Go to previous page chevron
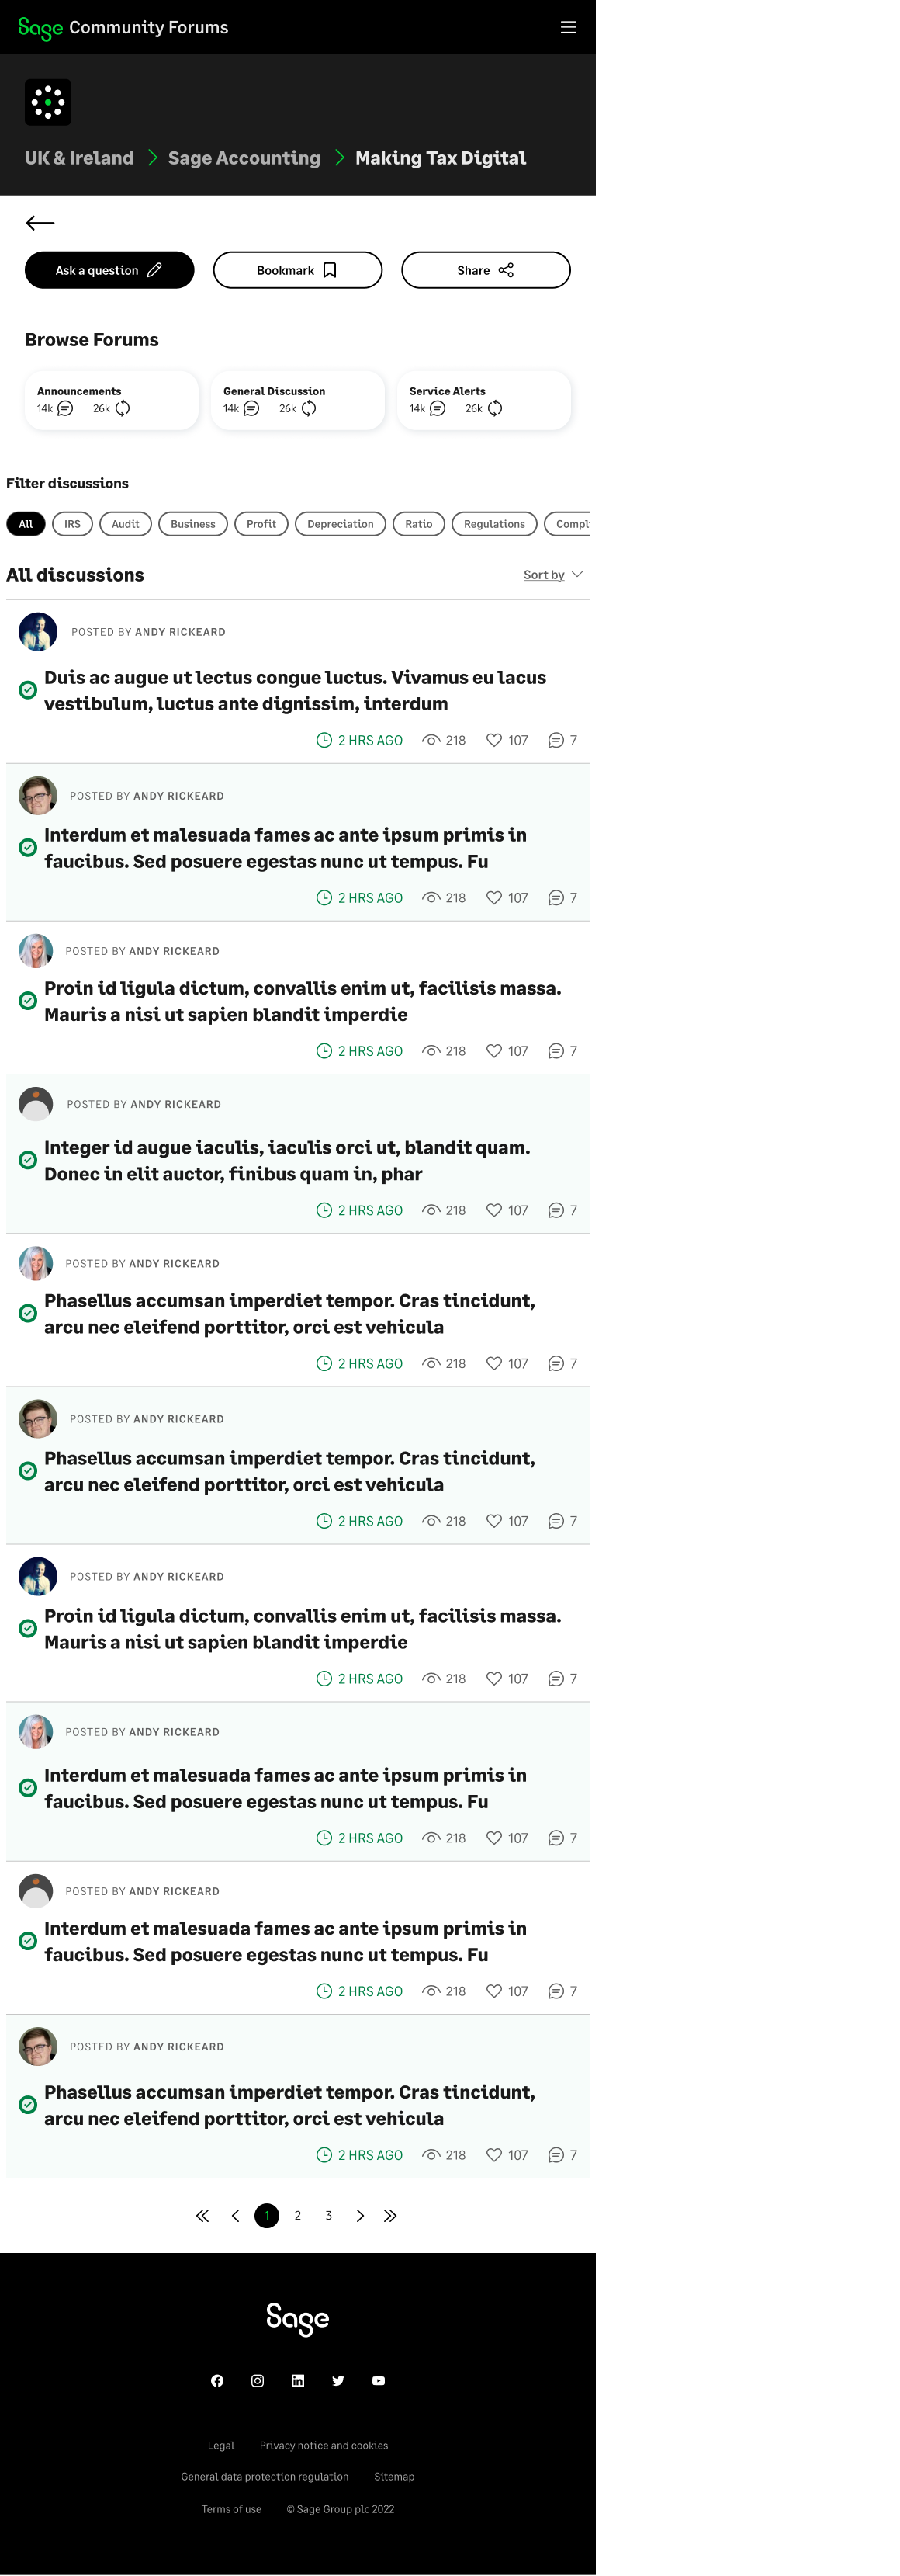The height and width of the screenshot is (2576, 900). 236,2216
